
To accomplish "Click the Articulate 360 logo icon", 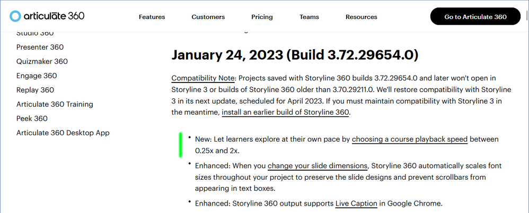I will pos(15,16).
